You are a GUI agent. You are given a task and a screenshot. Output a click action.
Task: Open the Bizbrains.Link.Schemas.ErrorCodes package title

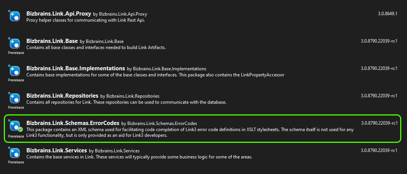(72, 123)
